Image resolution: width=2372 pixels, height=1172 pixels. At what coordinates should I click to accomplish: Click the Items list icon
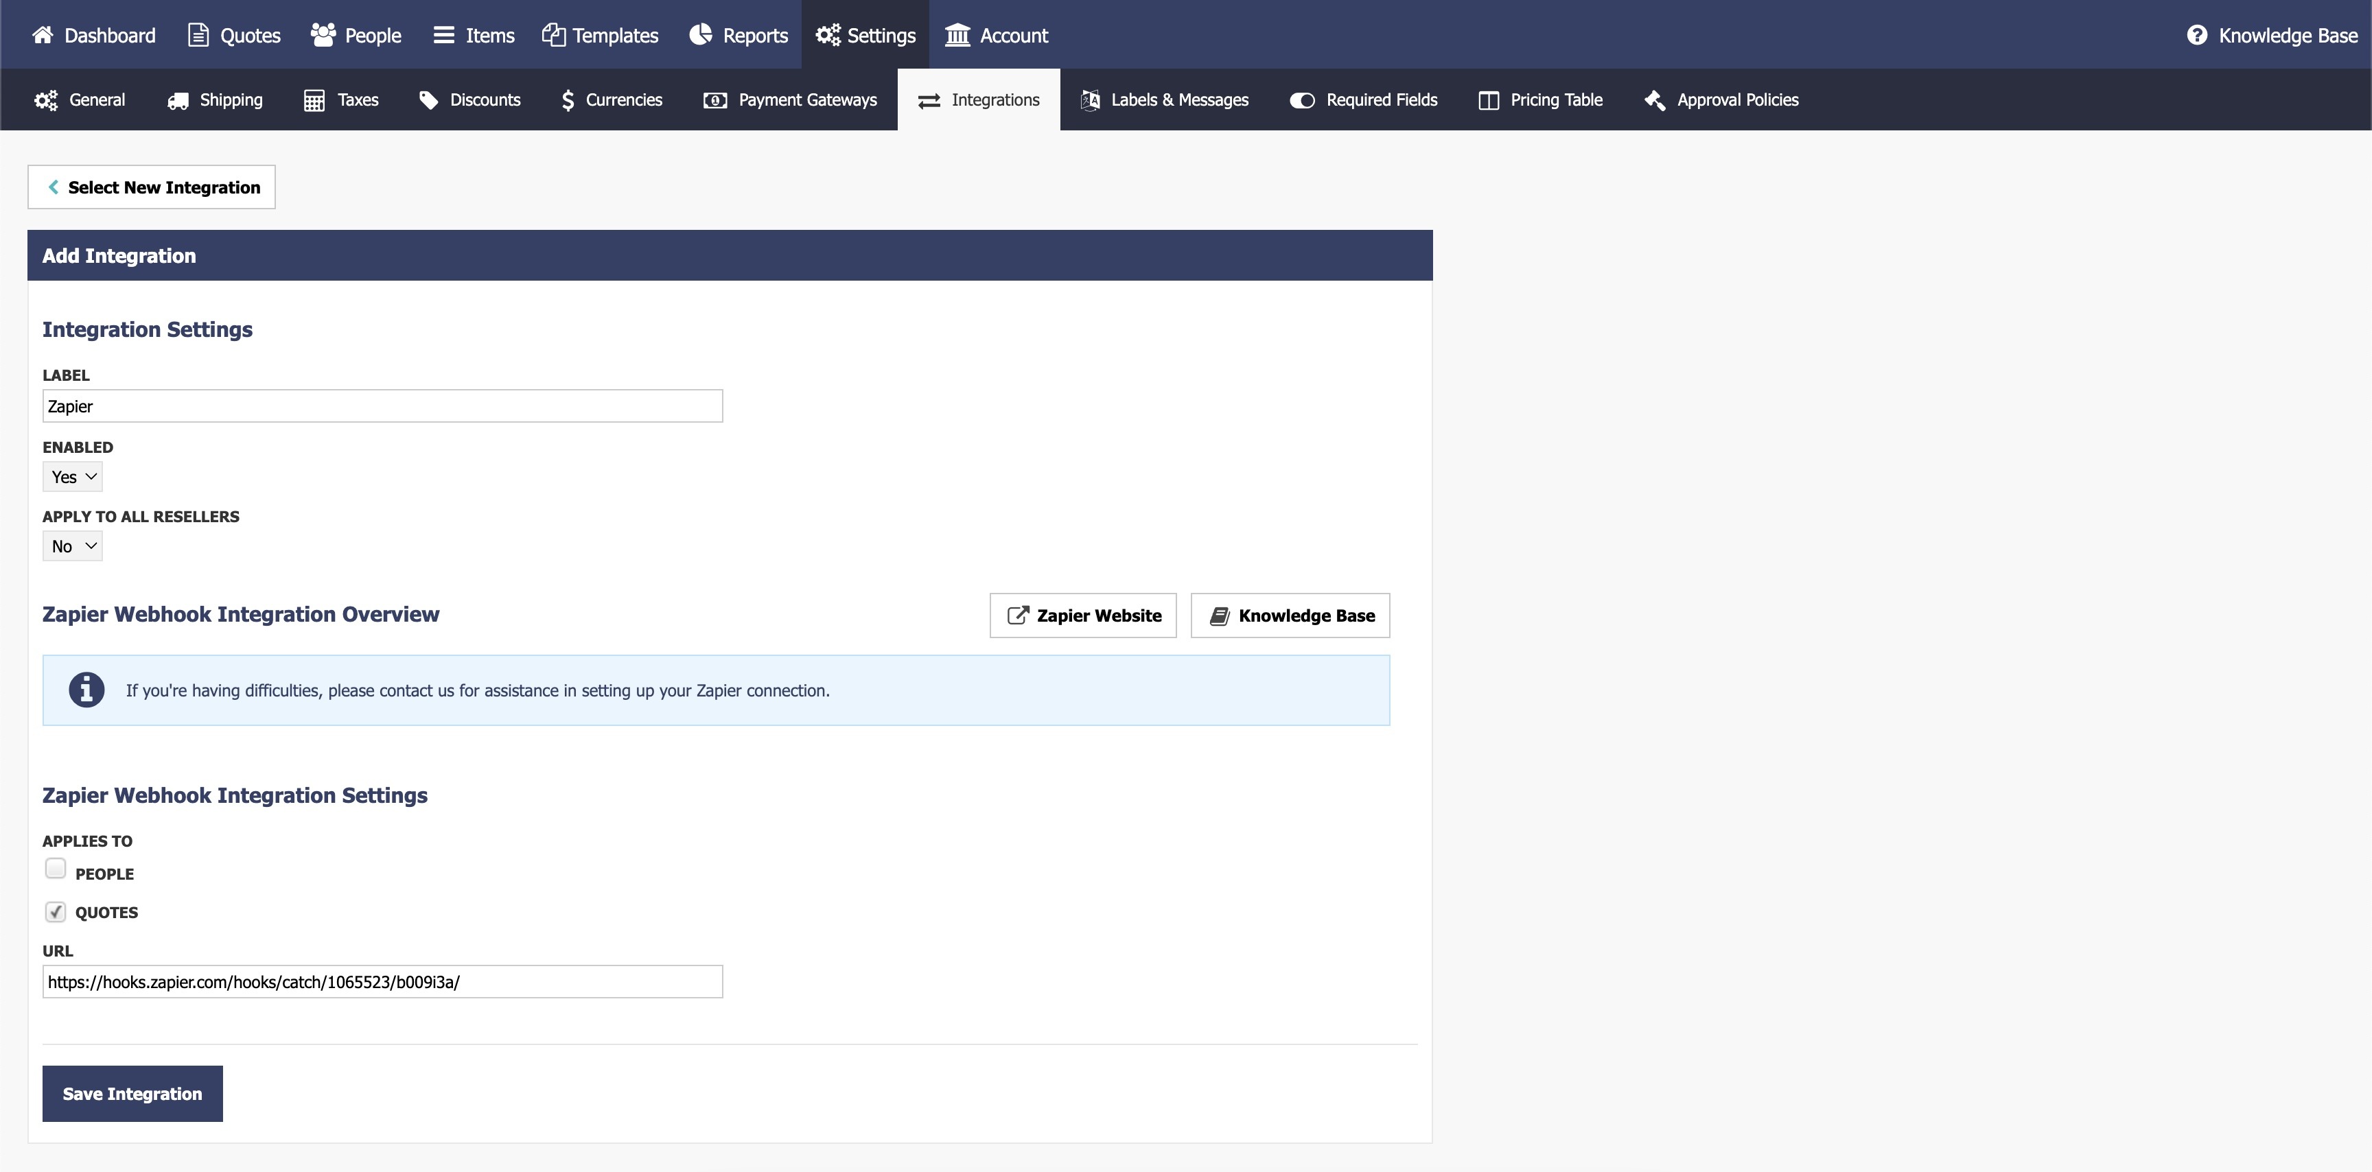click(444, 35)
